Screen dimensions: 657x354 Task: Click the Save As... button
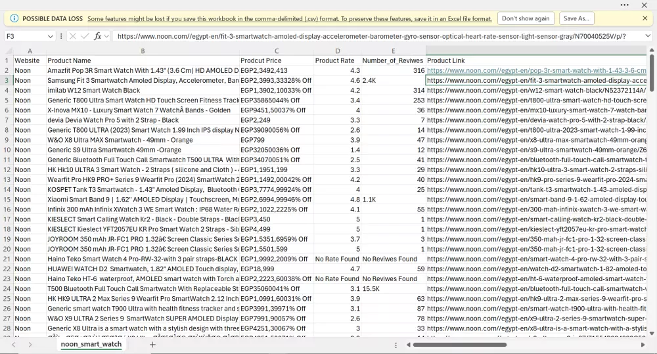coord(577,18)
